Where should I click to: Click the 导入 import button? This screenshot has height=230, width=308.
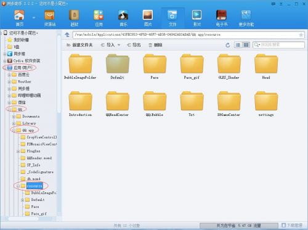tap(108, 45)
